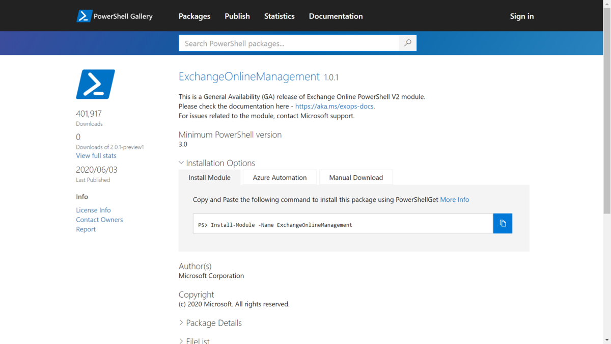
Task: Open the Packages menu item
Action: click(195, 16)
